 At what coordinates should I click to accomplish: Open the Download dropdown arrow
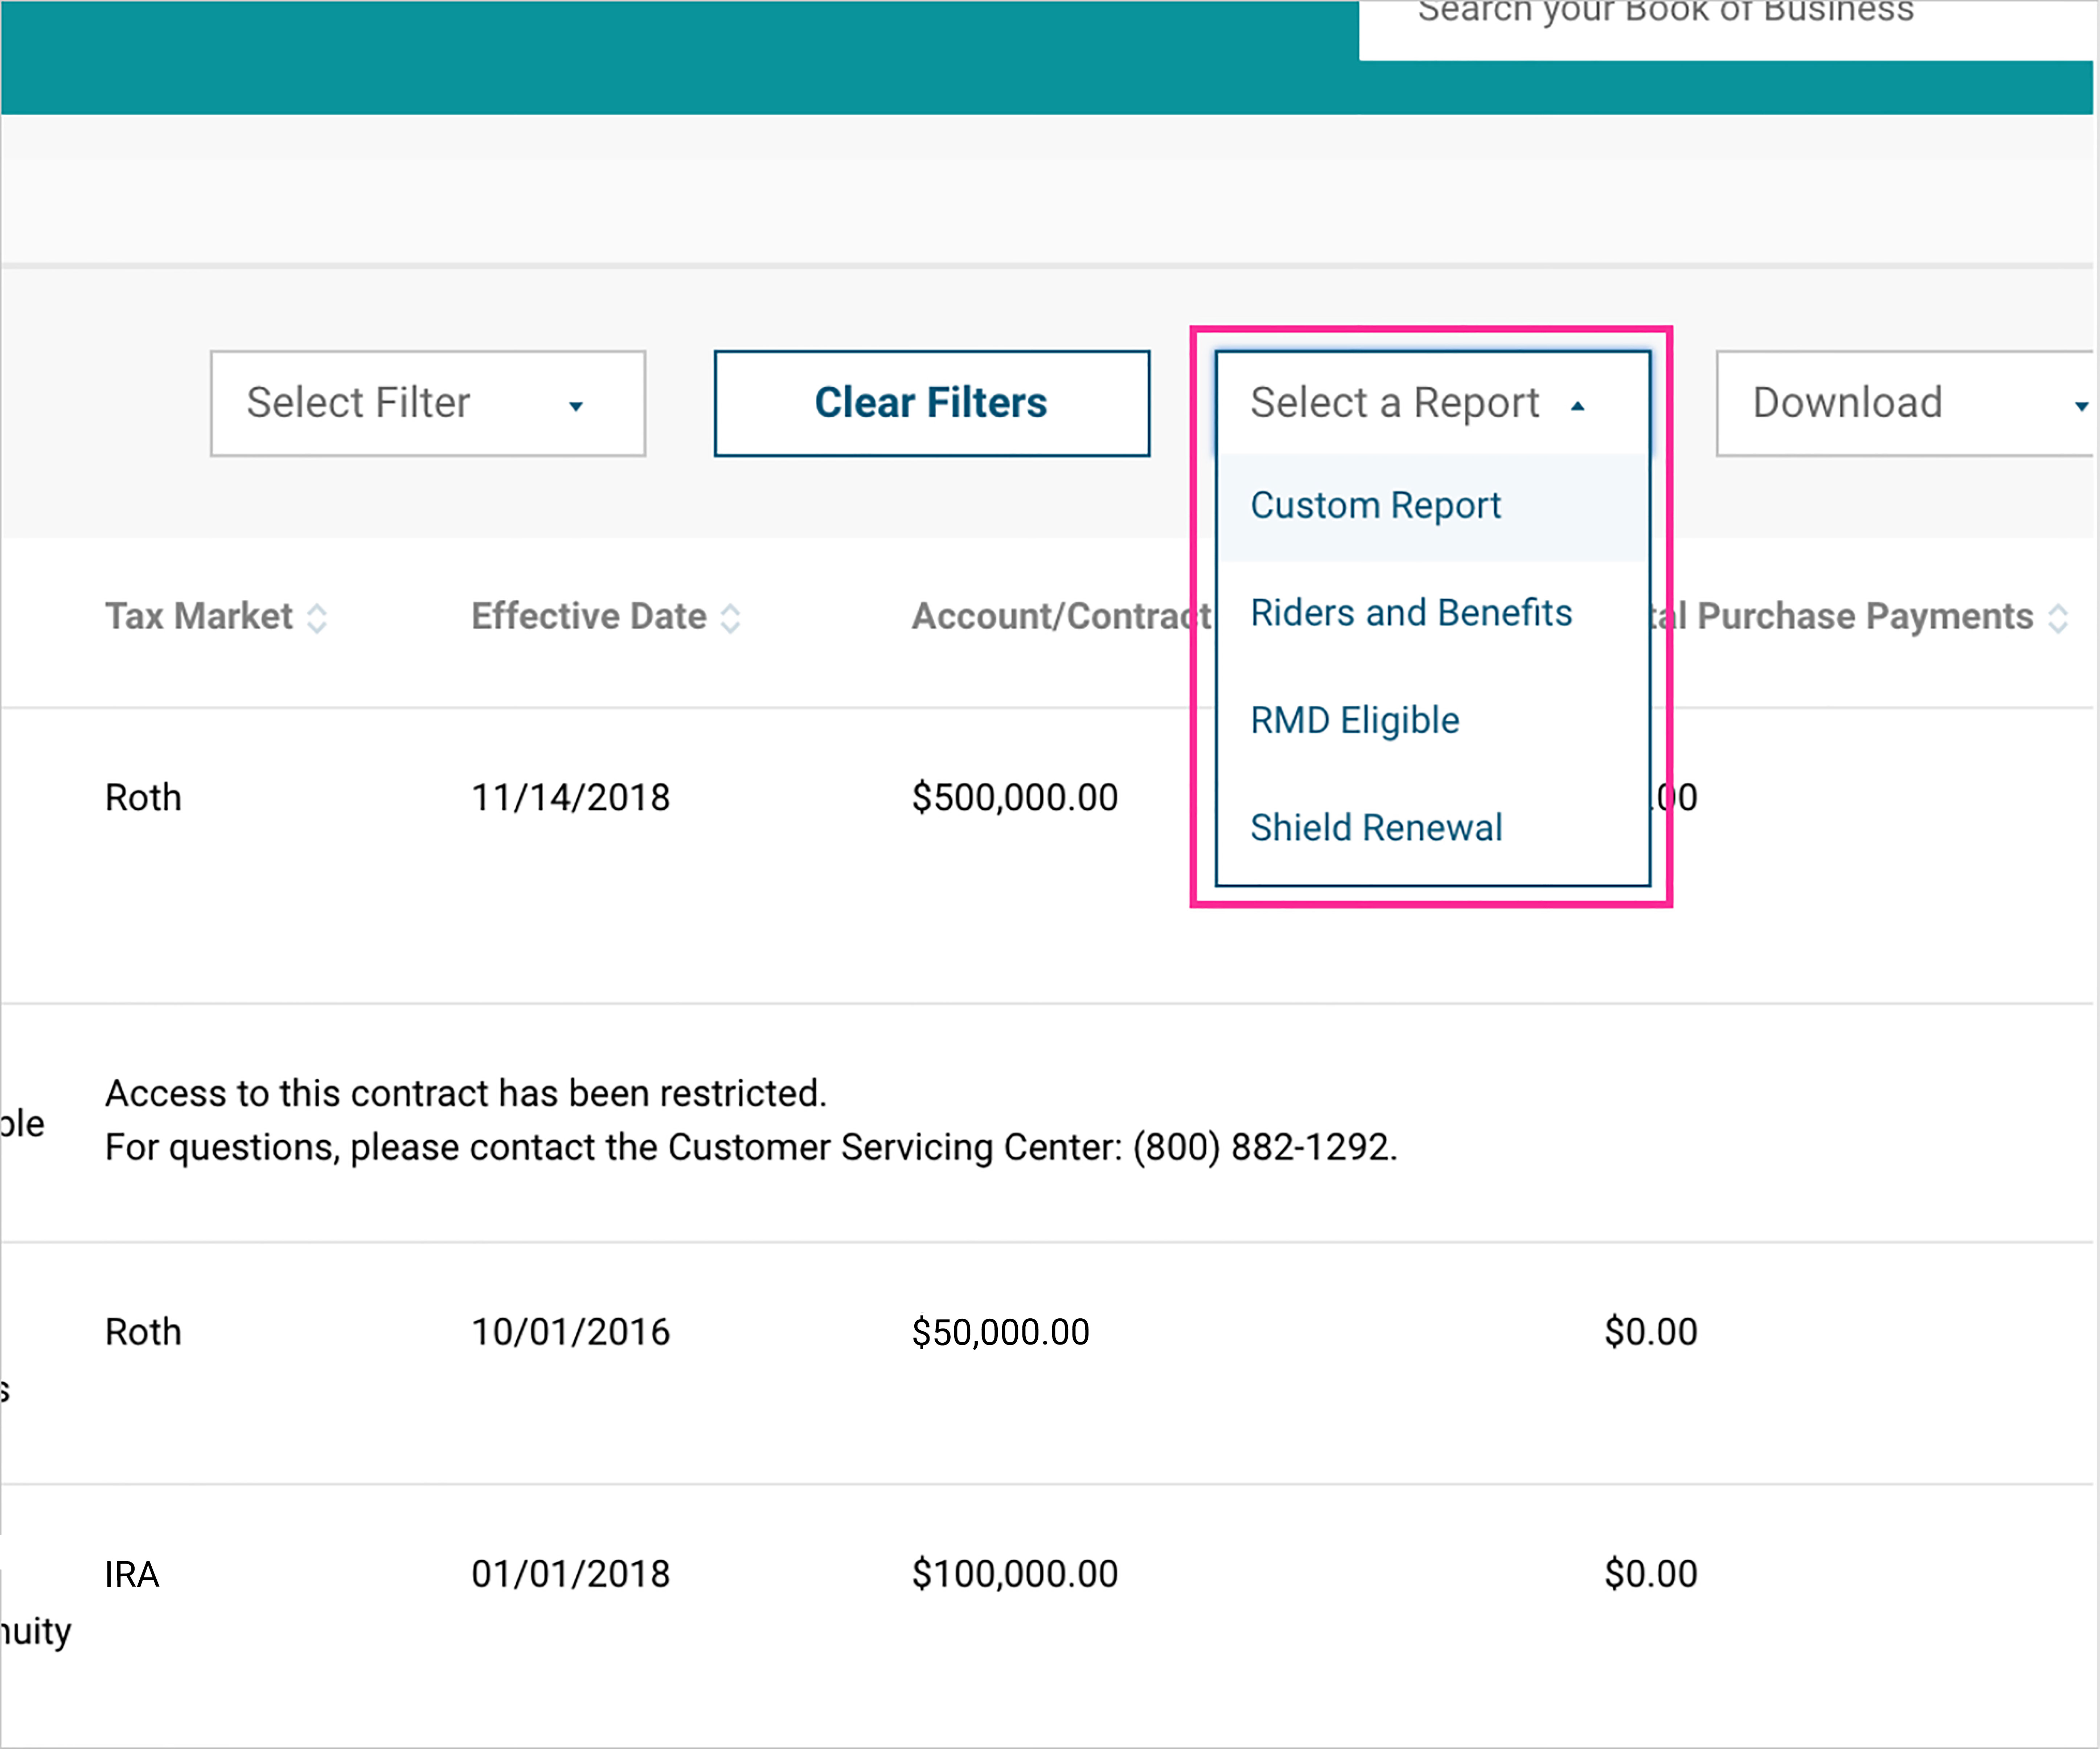[2081, 406]
